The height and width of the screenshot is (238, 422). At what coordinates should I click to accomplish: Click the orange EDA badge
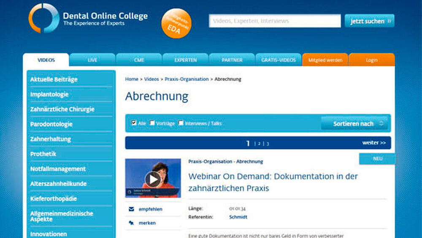(176, 24)
